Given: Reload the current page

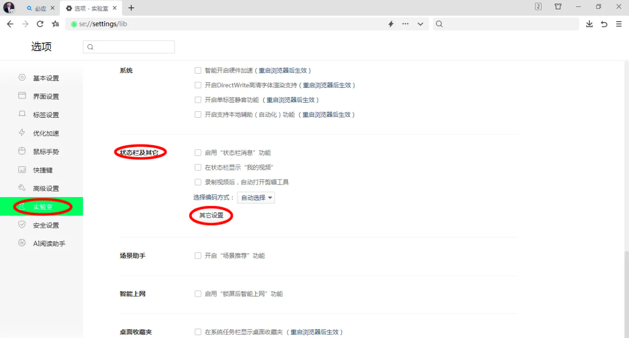Looking at the screenshot, I should pyautogui.click(x=40, y=24).
